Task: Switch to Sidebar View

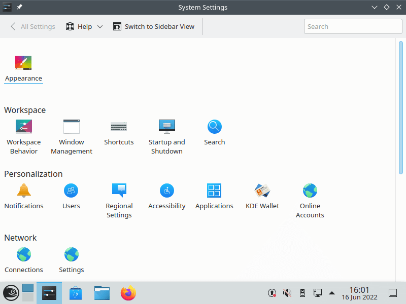Action: (x=154, y=27)
